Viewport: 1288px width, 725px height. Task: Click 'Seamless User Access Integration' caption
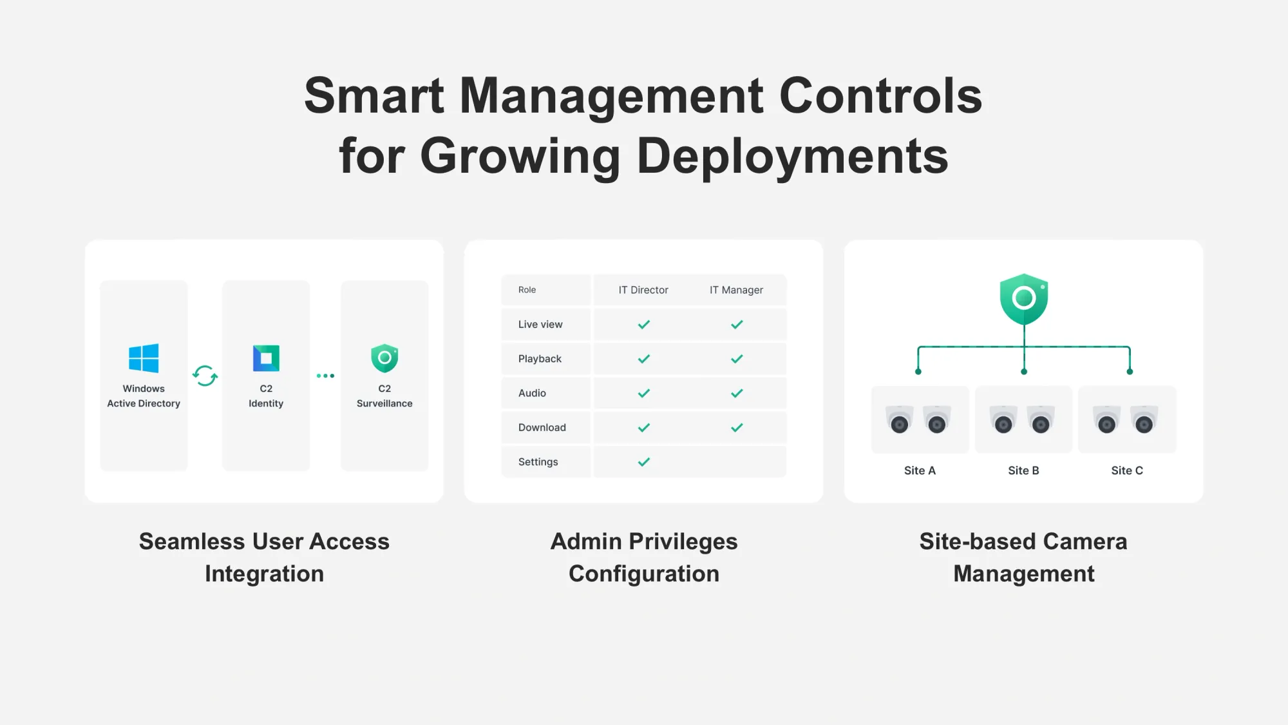264,557
